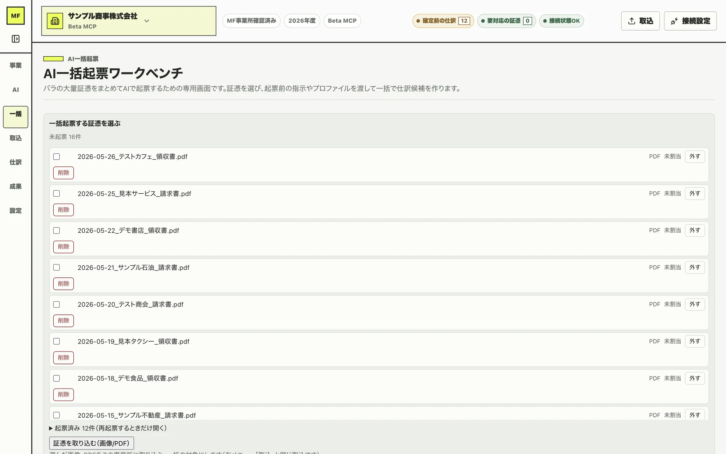Click 外す for テスト商会_請求書.pdf
Viewport: 726px width, 454px height.
click(695, 304)
